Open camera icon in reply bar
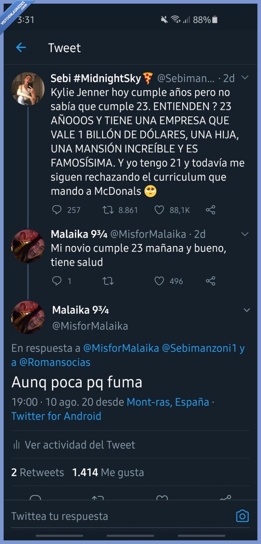 242,516
